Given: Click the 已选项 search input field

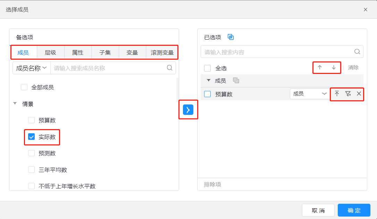Looking at the screenshot, I should tap(278, 52).
